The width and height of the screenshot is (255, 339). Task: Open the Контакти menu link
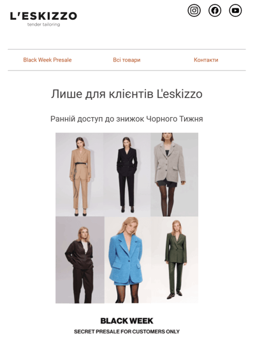click(206, 60)
